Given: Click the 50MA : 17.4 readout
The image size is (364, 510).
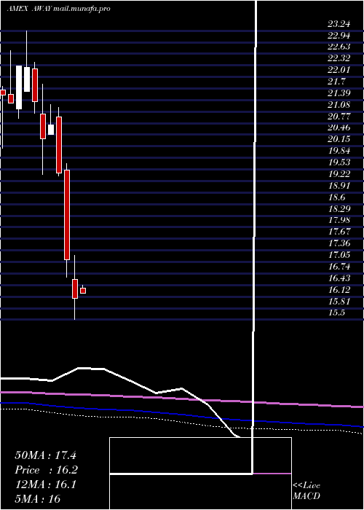Looking at the screenshot, I should [x=45, y=455].
